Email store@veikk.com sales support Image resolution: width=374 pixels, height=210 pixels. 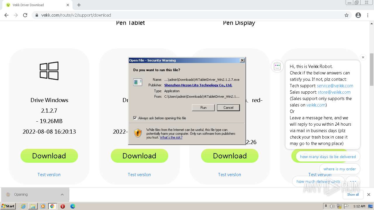(334, 92)
